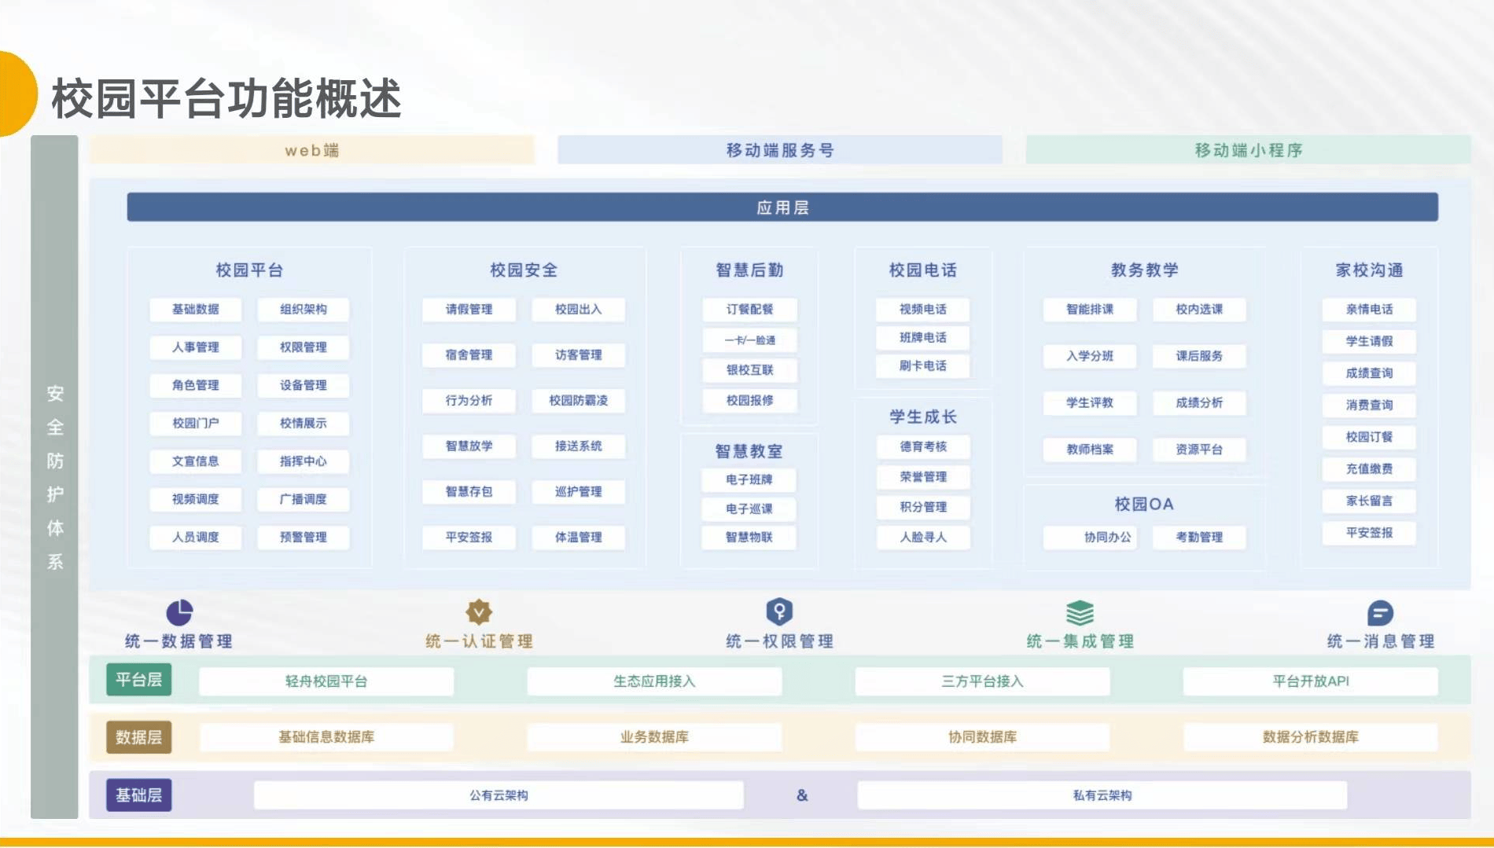The width and height of the screenshot is (1494, 848).
Task: Click the 校内选课 module
Action: pyautogui.click(x=1199, y=310)
